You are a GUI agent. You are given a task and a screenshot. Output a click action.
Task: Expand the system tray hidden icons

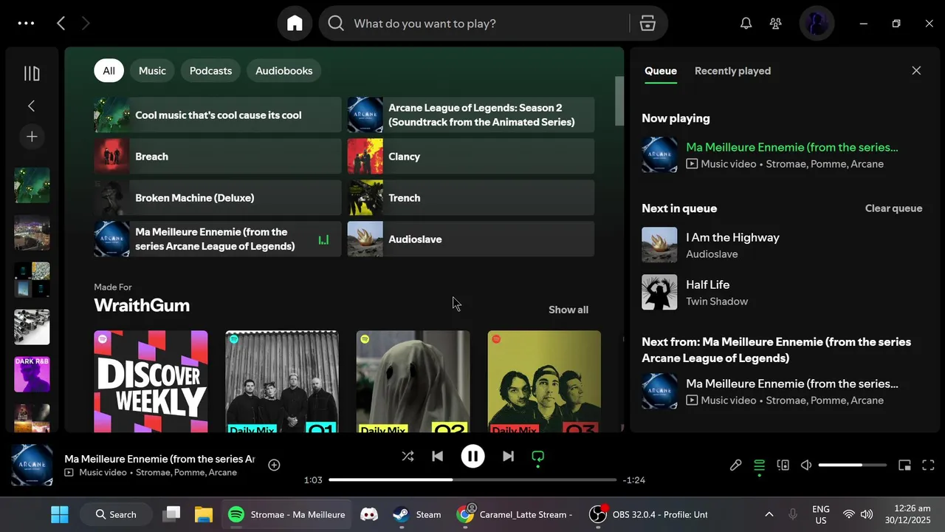(x=769, y=514)
